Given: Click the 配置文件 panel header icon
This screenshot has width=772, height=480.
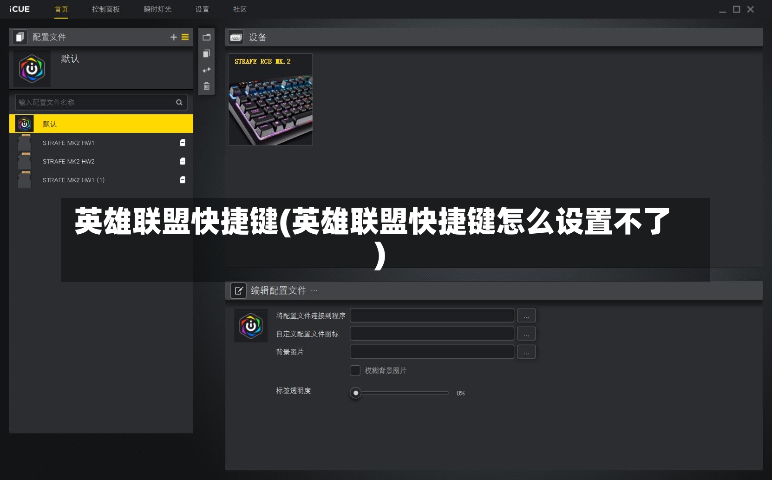Looking at the screenshot, I should click(20, 37).
